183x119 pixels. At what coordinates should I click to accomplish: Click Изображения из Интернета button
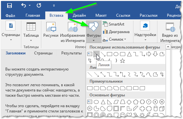click(x=72, y=32)
